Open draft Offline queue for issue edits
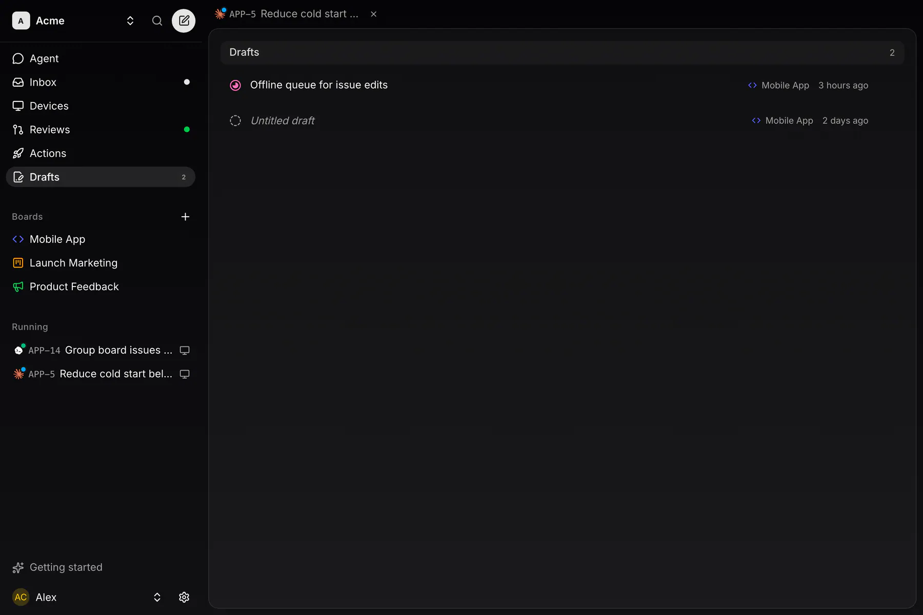 pyautogui.click(x=562, y=85)
